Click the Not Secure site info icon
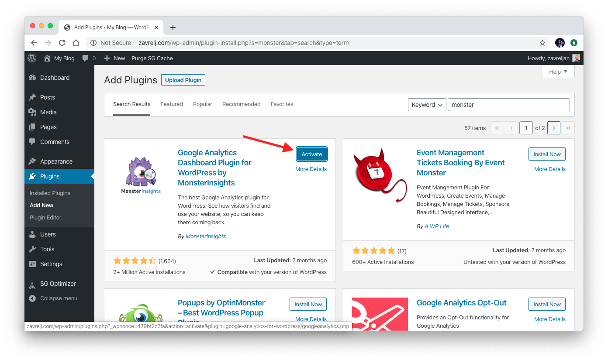The height and width of the screenshot is (363, 608). (x=93, y=43)
